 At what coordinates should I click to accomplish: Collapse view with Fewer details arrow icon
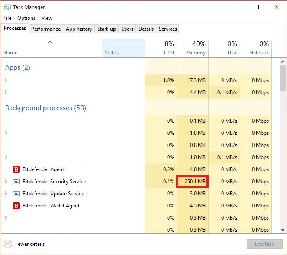pyautogui.click(x=8, y=244)
